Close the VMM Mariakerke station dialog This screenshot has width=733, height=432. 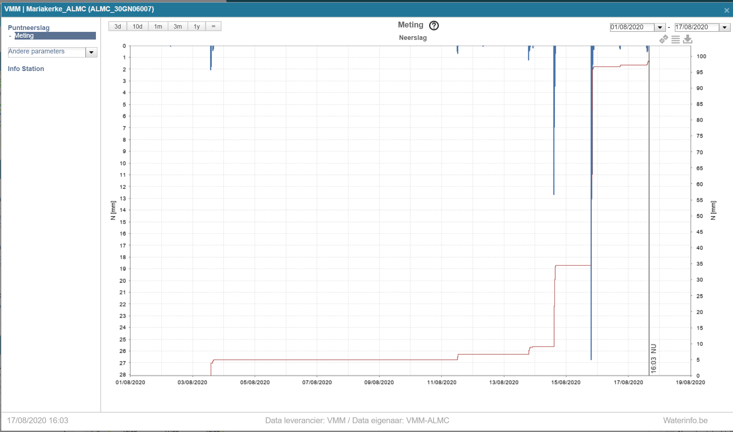tap(726, 10)
